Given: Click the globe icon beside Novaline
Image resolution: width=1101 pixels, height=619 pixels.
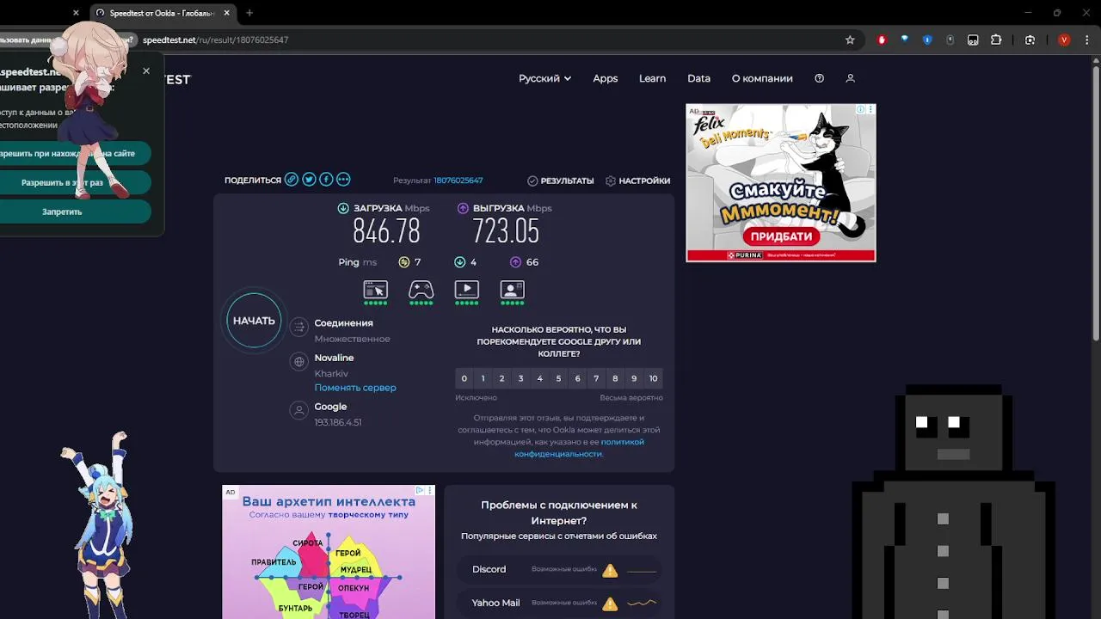Looking at the screenshot, I should tap(299, 362).
